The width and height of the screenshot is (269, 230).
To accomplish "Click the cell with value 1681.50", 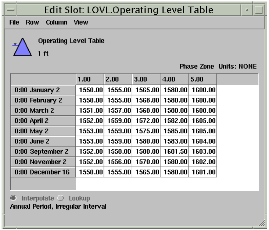I will pos(175,151).
